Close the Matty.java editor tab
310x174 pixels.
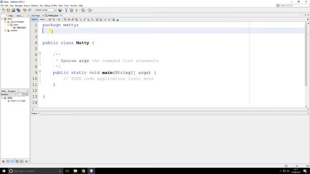pos(61,15)
